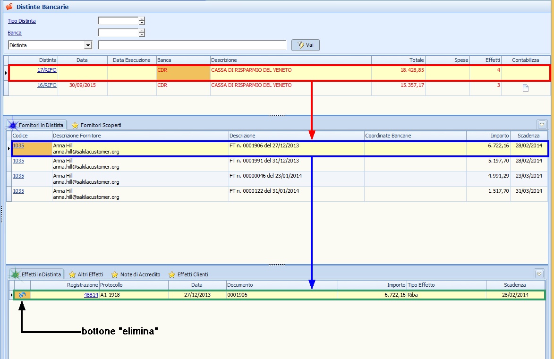Open distinta link 16/RIFO
554x359 pixels.
(47, 85)
